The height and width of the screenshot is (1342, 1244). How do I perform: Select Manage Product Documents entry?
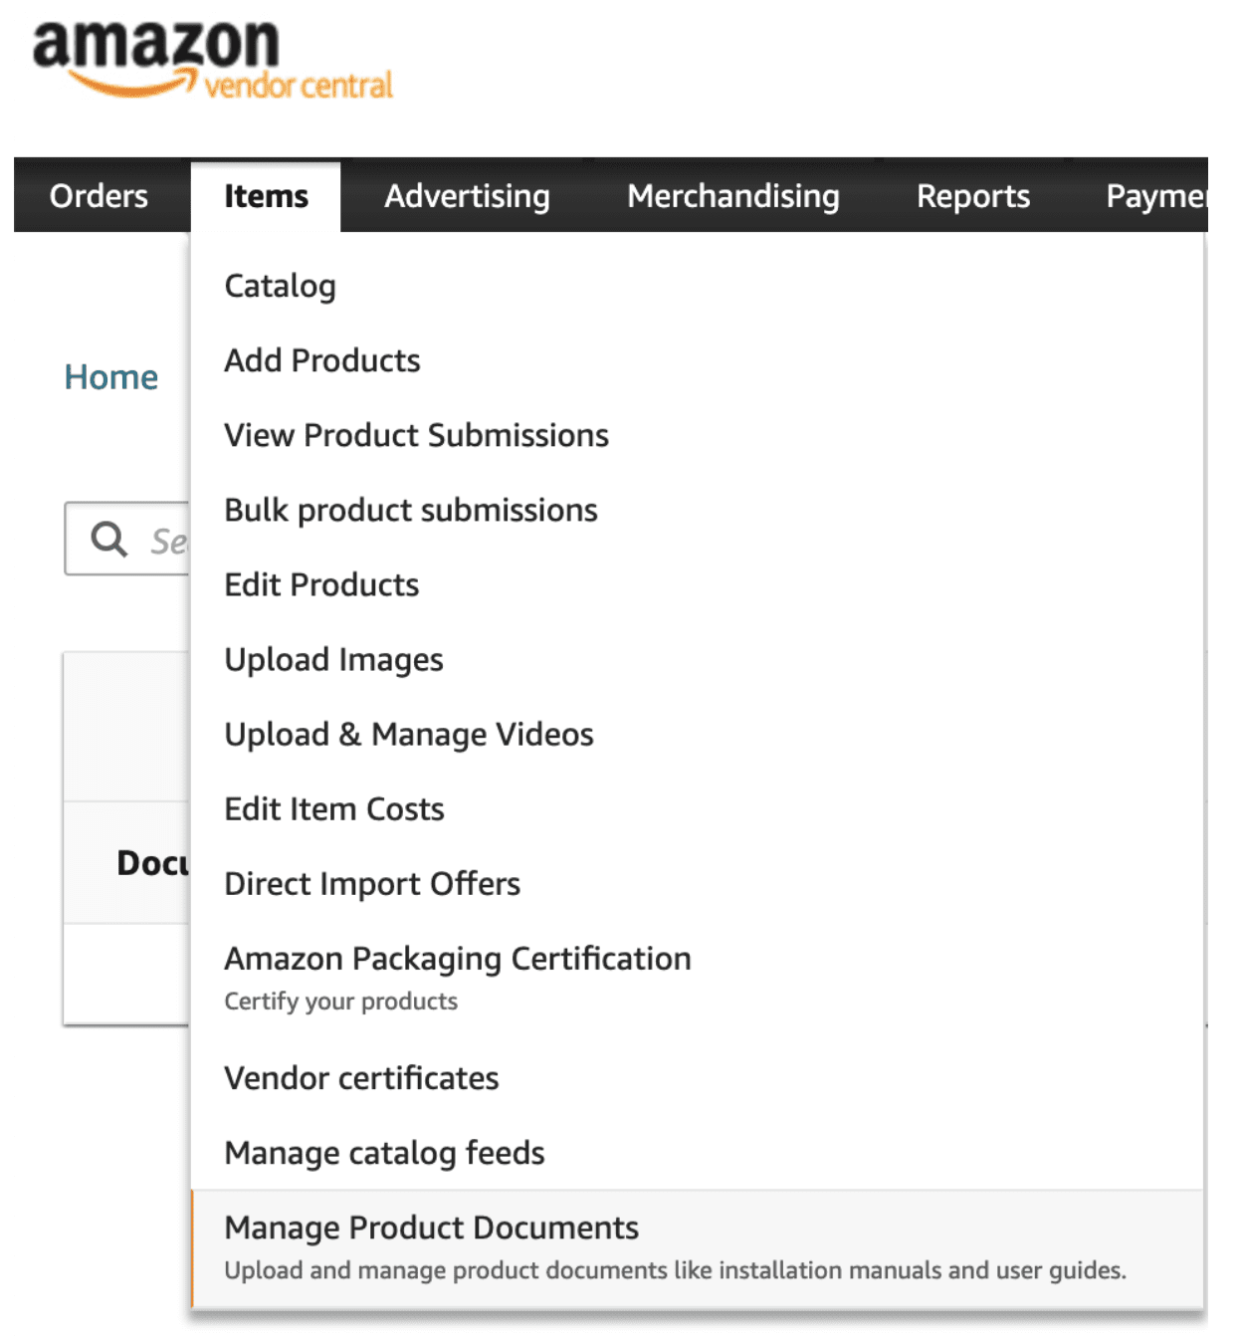tap(431, 1228)
